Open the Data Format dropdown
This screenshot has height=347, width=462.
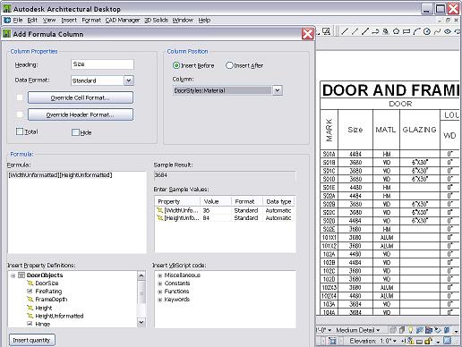(129, 80)
